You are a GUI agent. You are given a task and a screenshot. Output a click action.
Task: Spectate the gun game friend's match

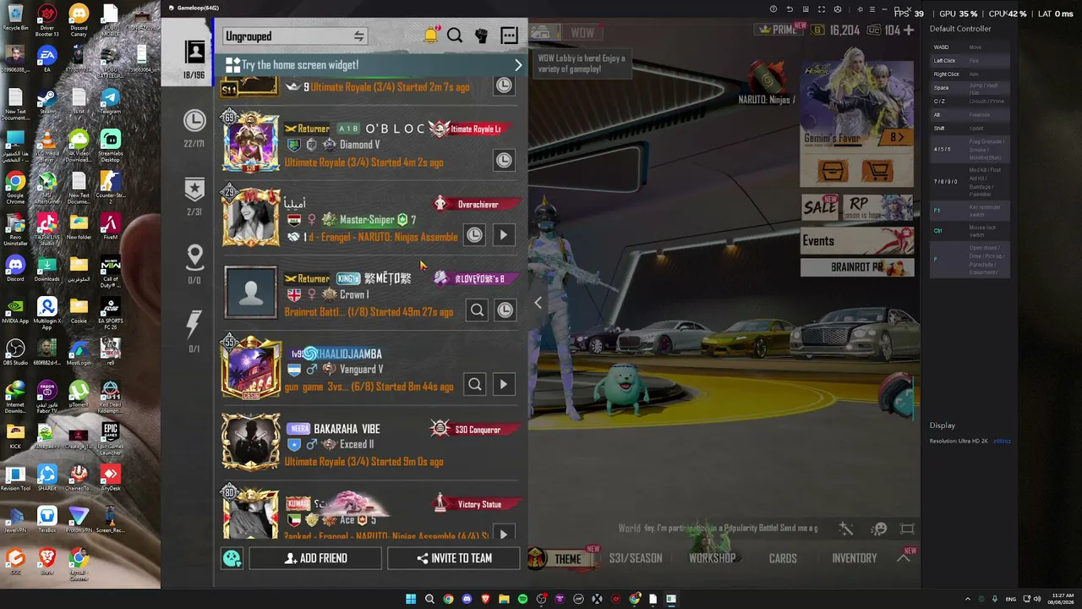point(504,385)
